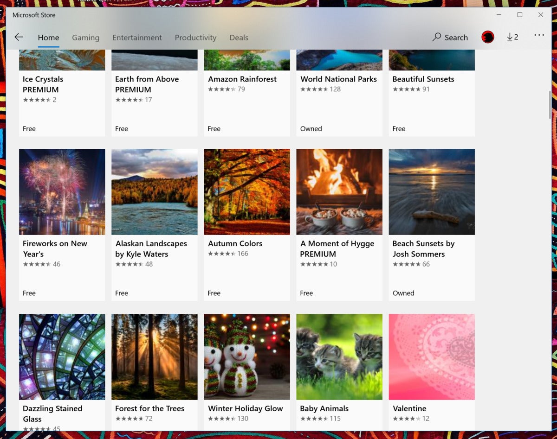Open the Productivity tab
Viewport: 557px width, 439px height.
click(195, 38)
